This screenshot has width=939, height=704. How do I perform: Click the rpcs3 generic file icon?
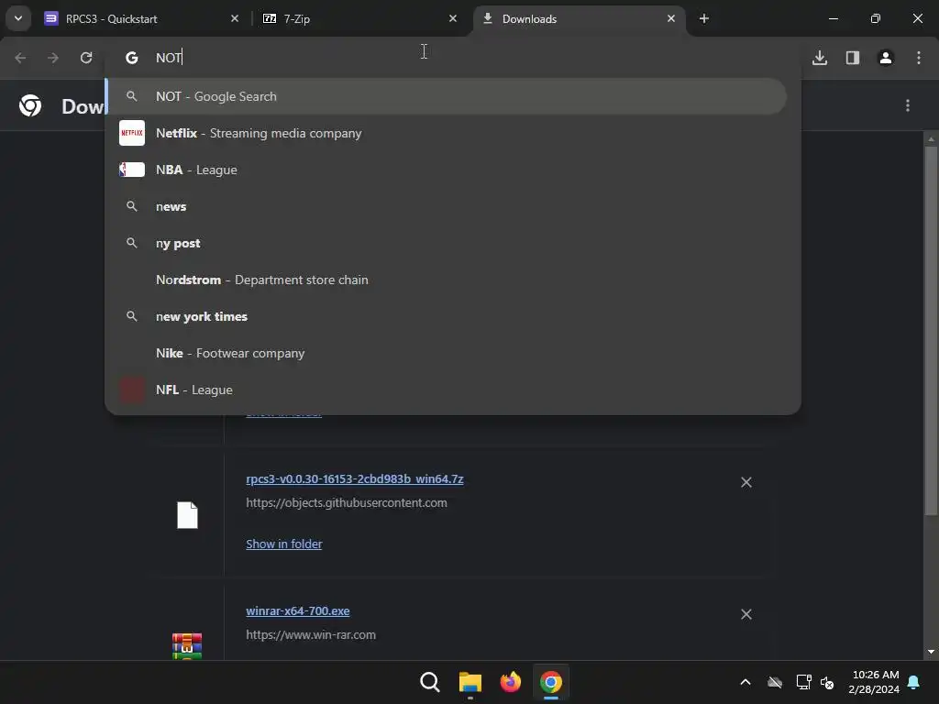pos(187,515)
